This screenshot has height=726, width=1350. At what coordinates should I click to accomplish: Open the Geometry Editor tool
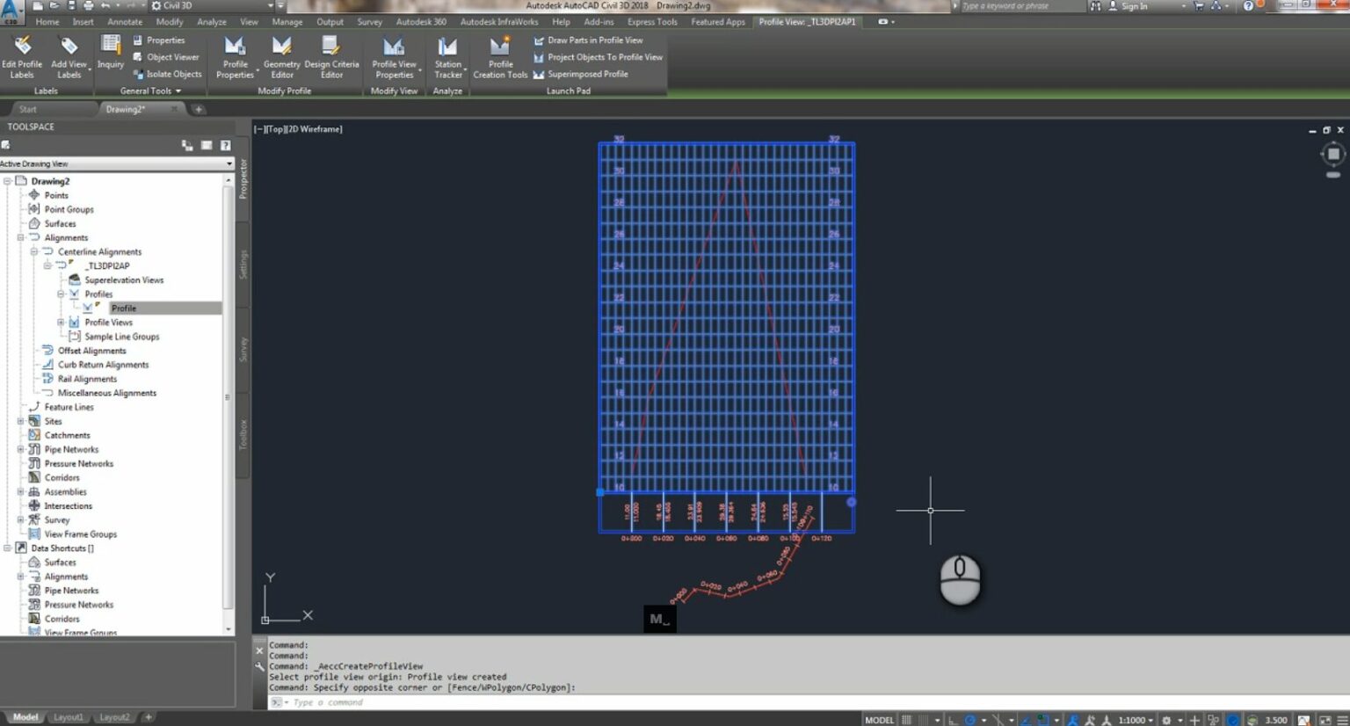pyautogui.click(x=281, y=57)
